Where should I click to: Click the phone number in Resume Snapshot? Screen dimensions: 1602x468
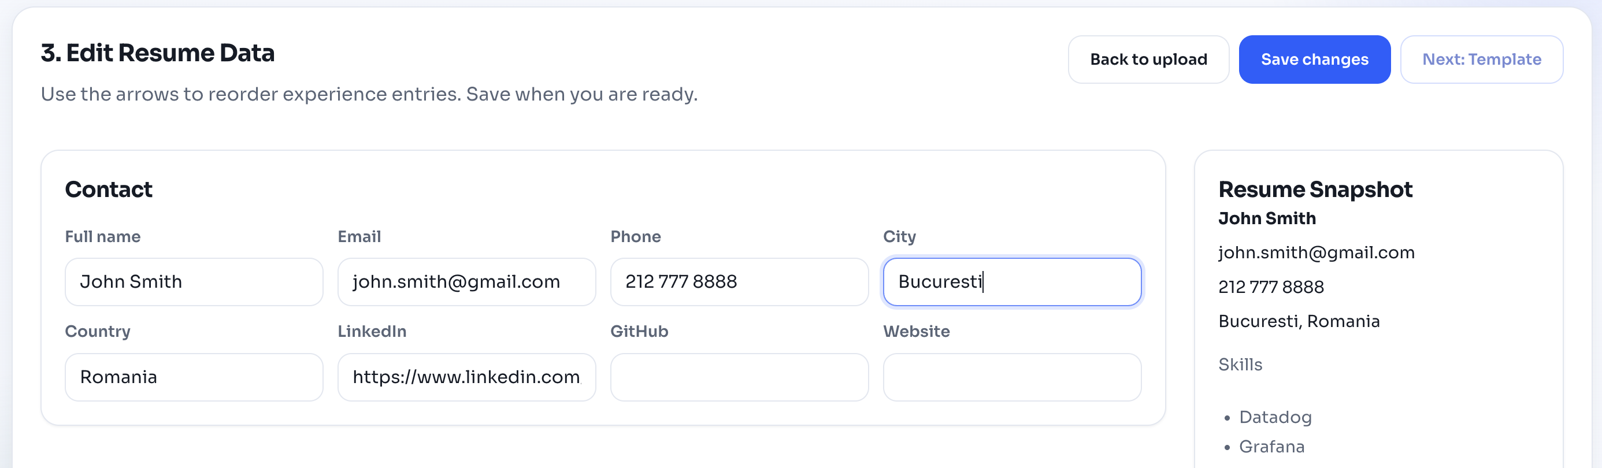point(1270,287)
